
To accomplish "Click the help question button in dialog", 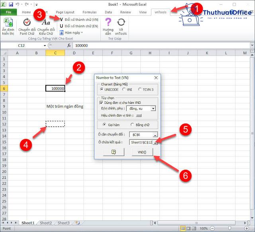I will [x=114, y=152].
